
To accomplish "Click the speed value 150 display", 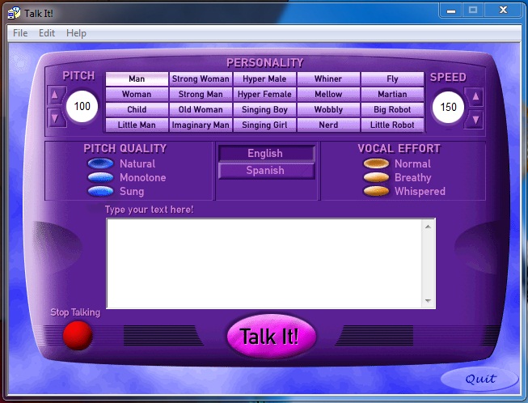I will point(448,107).
